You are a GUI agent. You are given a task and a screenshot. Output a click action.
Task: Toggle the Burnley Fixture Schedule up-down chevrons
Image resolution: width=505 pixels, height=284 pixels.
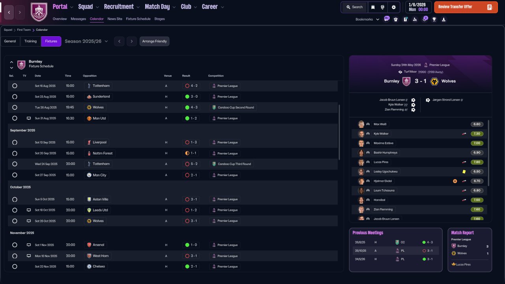pyautogui.click(x=11, y=65)
